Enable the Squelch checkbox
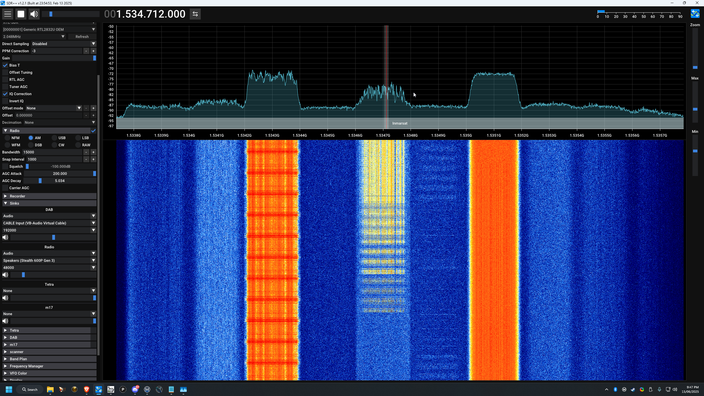Viewport: 704px width, 396px height. pyautogui.click(x=5, y=166)
